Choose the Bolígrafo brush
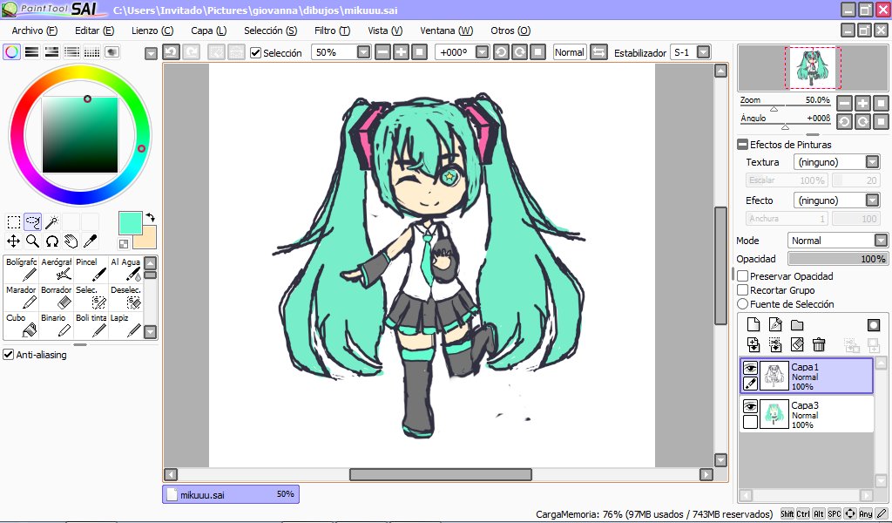 click(x=21, y=269)
